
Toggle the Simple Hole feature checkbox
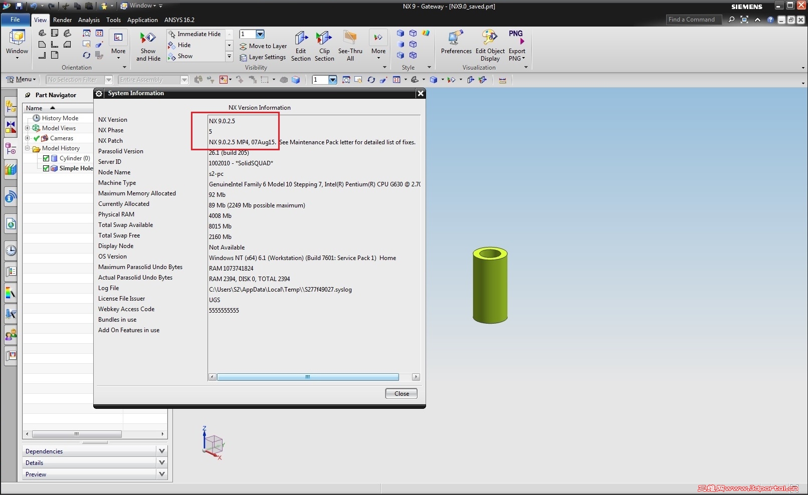pyautogui.click(x=46, y=168)
